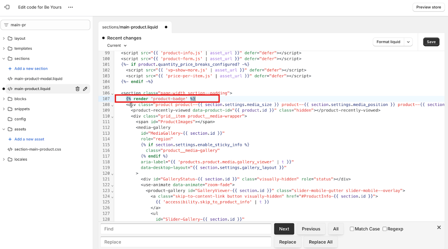
Task: Open Preview store
Action: pyautogui.click(x=428, y=7)
